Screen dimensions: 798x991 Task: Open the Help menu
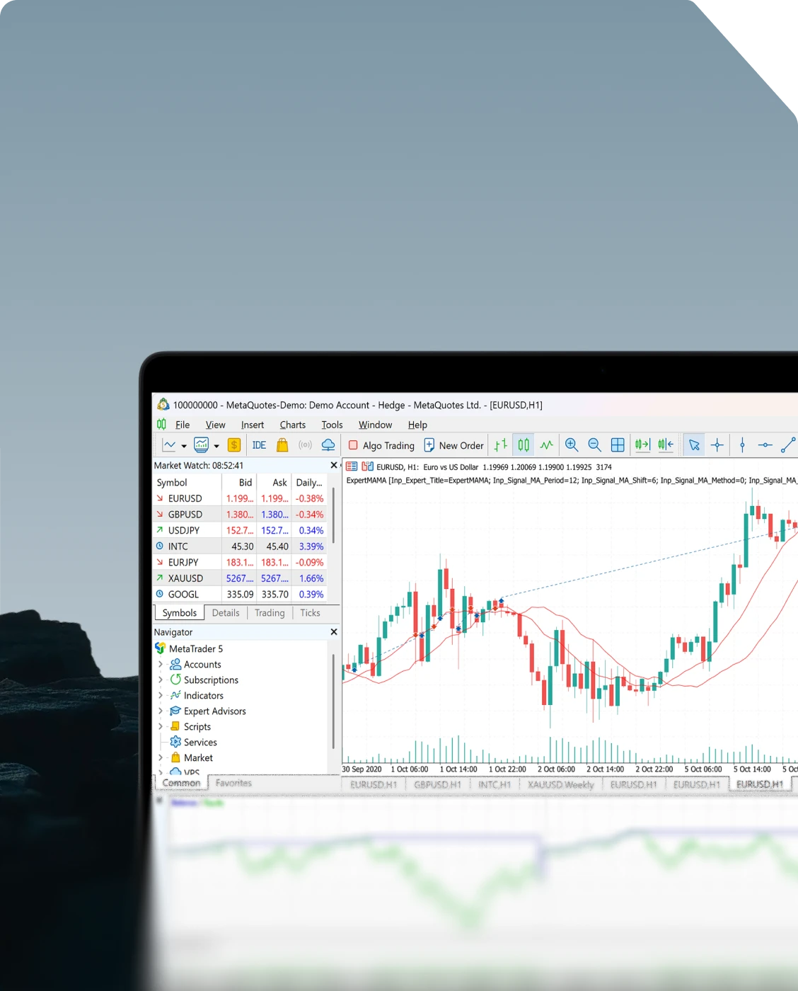[x=417, y=425]
